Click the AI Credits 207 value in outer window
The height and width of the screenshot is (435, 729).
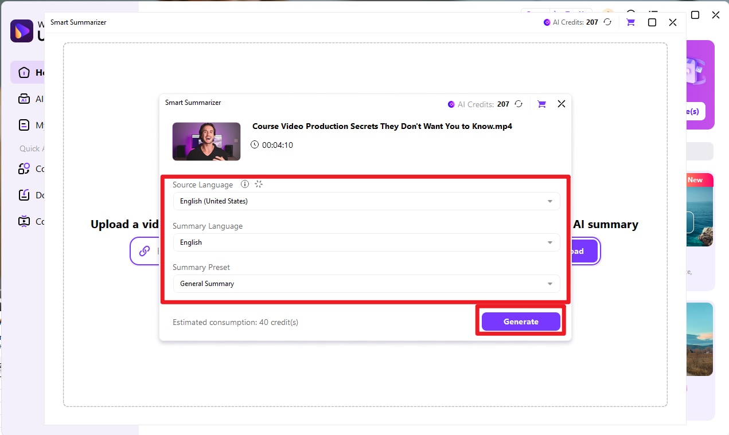592,22
